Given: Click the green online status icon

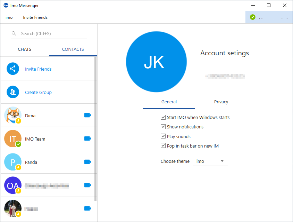Looking at the screenshot, I should [253, 17].
